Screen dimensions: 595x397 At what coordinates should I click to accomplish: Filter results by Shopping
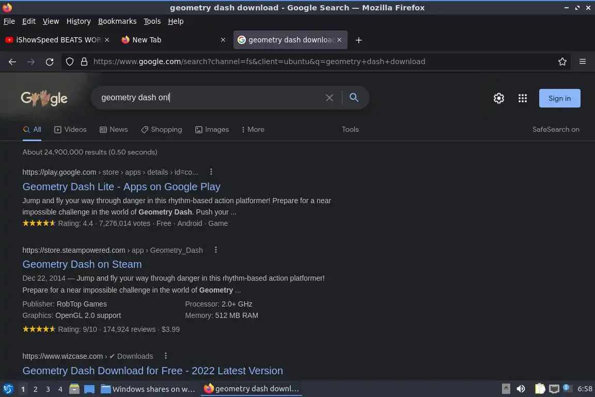[x=162, y=130]
